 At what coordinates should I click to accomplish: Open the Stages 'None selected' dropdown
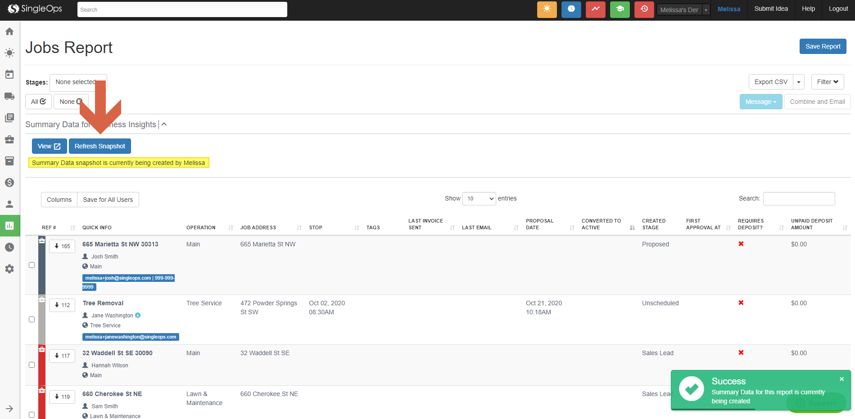click(78, 82)
